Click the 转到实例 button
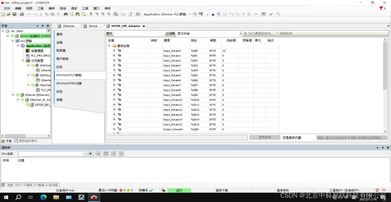The width and height of the screenshot is (391, 202). (284, 33)
